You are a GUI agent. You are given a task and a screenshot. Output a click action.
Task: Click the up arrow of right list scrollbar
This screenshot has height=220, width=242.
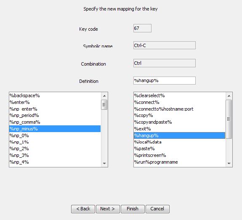pos(229,96)
